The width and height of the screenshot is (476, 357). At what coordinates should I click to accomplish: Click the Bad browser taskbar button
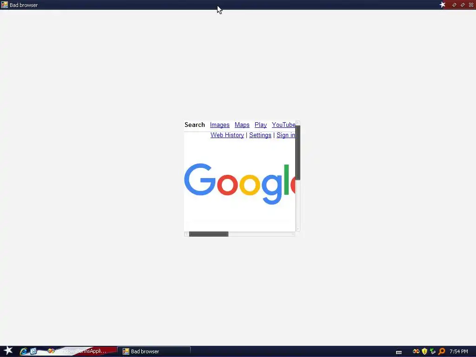click(x=154, y=351)
